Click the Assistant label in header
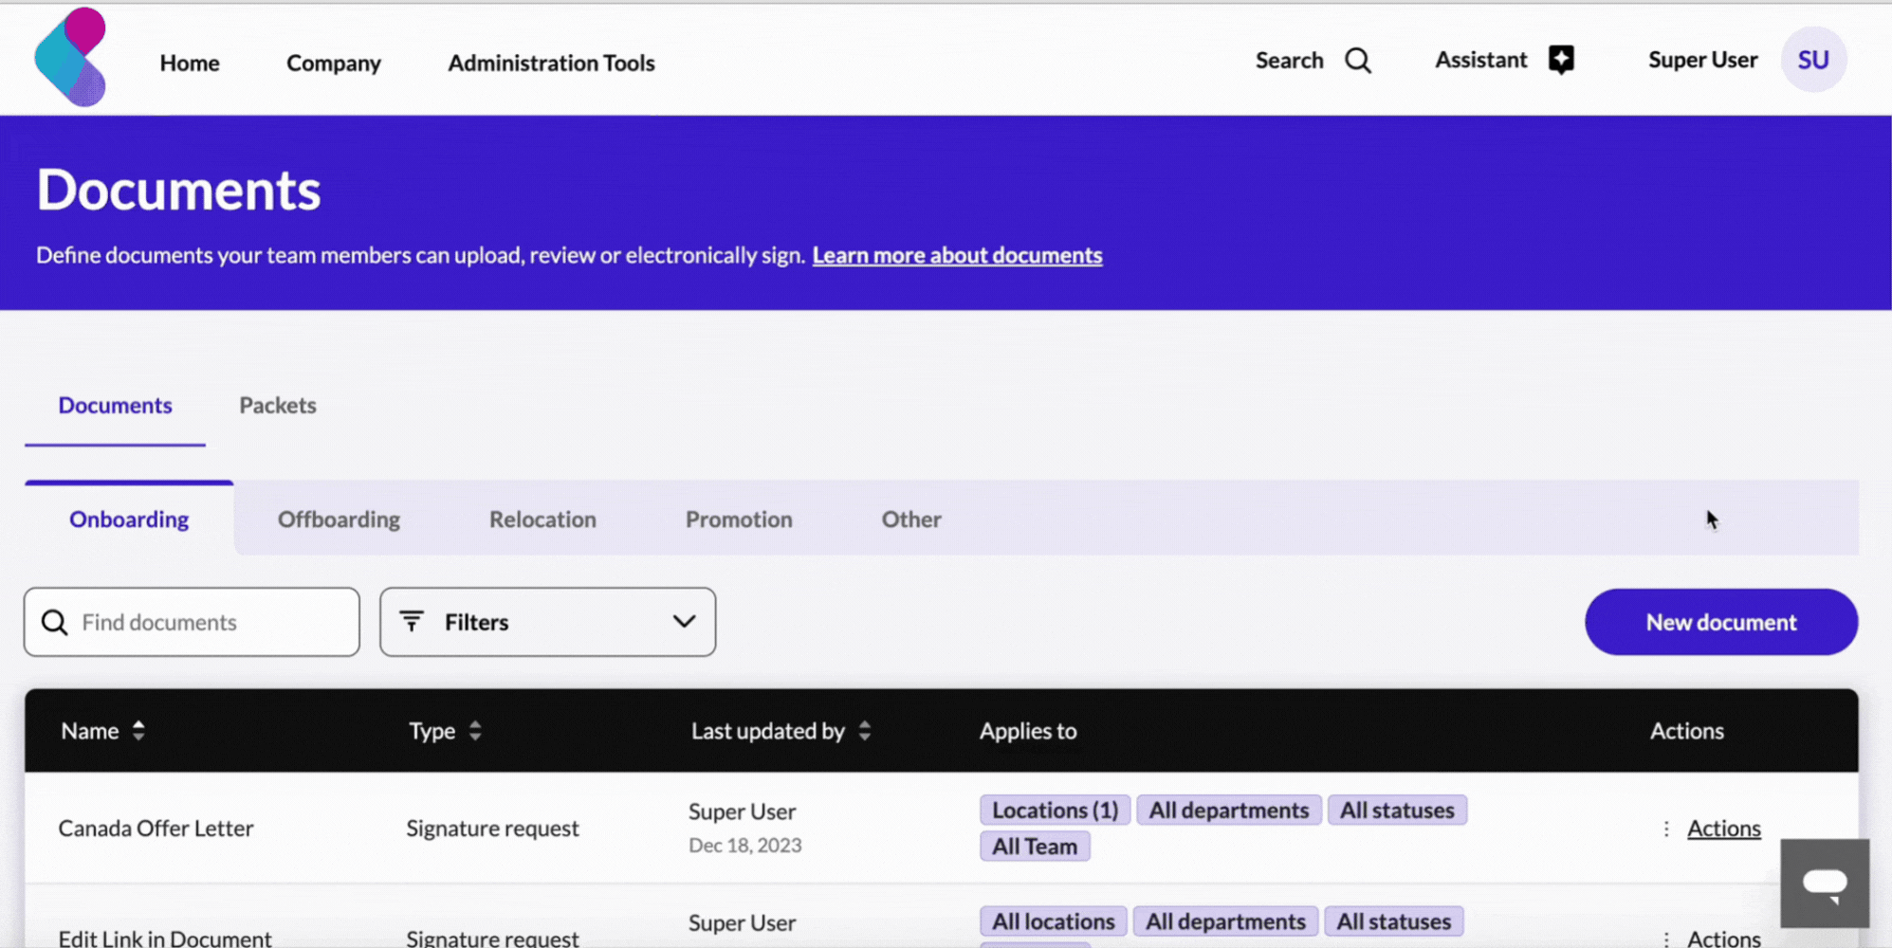This screenshot has height=948, width=1892. click(x=1481, y=60)
